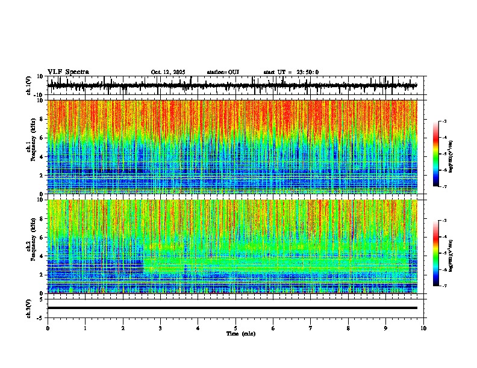Click the date "Oct. 12, 2025"
The height and width of the screenshot is (368, 477).
pos(168,72)
